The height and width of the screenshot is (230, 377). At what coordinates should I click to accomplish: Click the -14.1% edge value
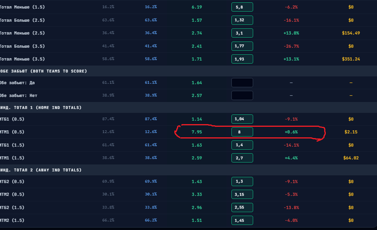click(x=291, y=145)
